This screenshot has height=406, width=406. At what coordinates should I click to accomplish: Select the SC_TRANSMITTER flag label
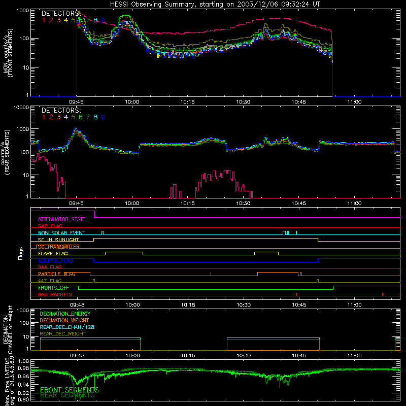tap(58, 247)
